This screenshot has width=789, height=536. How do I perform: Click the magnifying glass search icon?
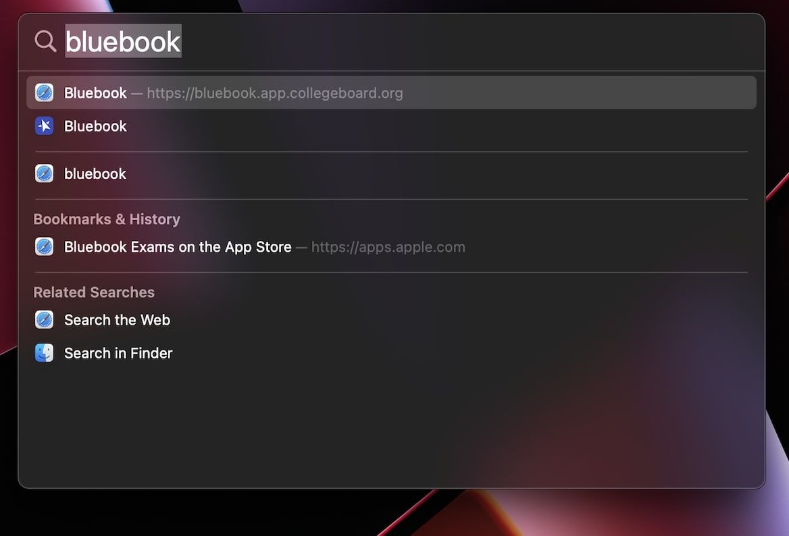(x=45, y=41)
